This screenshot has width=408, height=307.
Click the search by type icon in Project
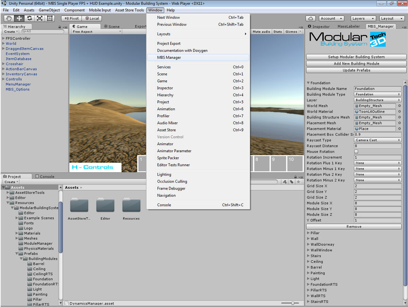coord(285,182)
